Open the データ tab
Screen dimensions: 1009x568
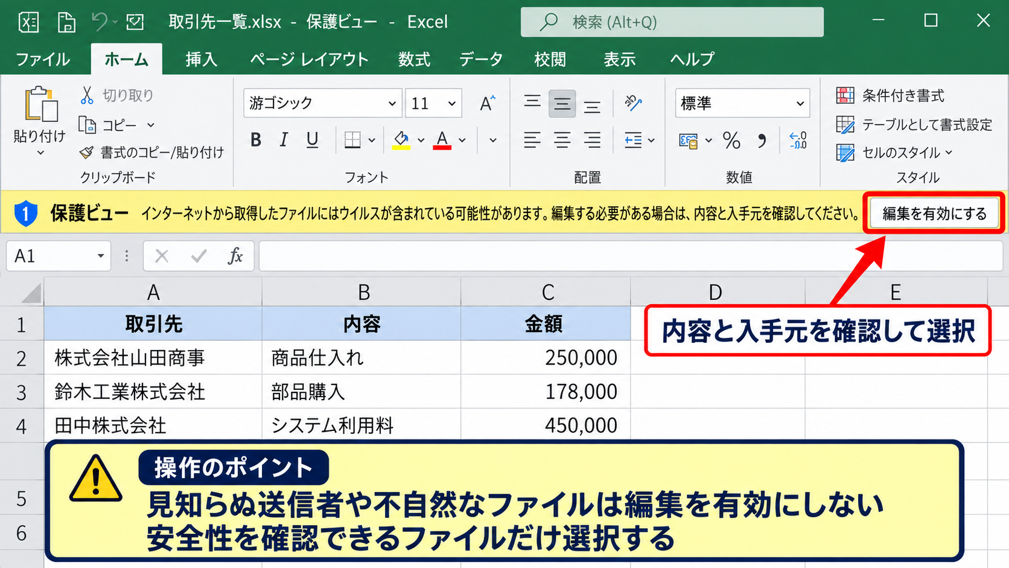pyautogui.click(x=481, y=59)
